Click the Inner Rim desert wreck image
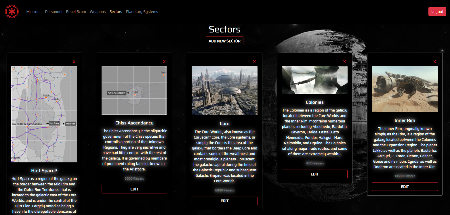 pyautogui.click(x=405, y=89)
